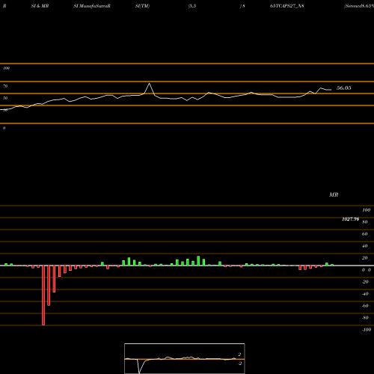Click the 70 level label on RSI axis
Image resolution: width=374 pixels, height=374 pixels.
click(x=5, y=86)
